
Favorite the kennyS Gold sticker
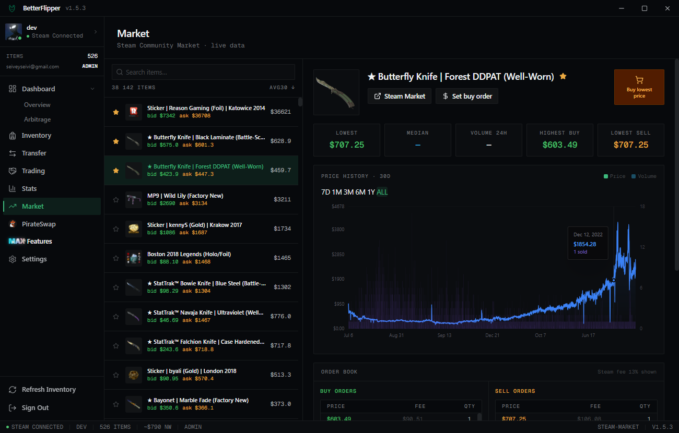pyautogui.click(x=116, y=229)
